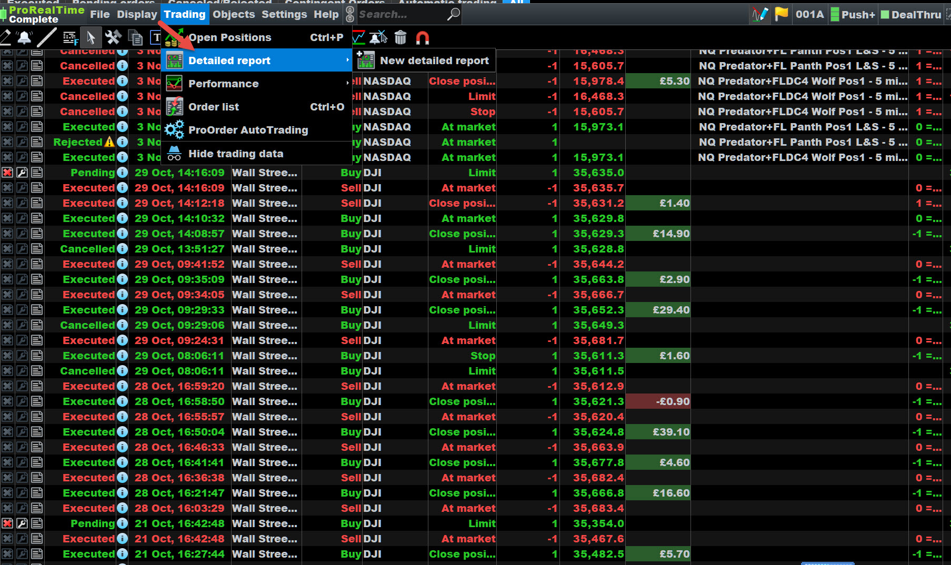The height and width of the screenshot is (565, 951).
Task: Toggle the red magnet icon
Action: pos(423,37)
